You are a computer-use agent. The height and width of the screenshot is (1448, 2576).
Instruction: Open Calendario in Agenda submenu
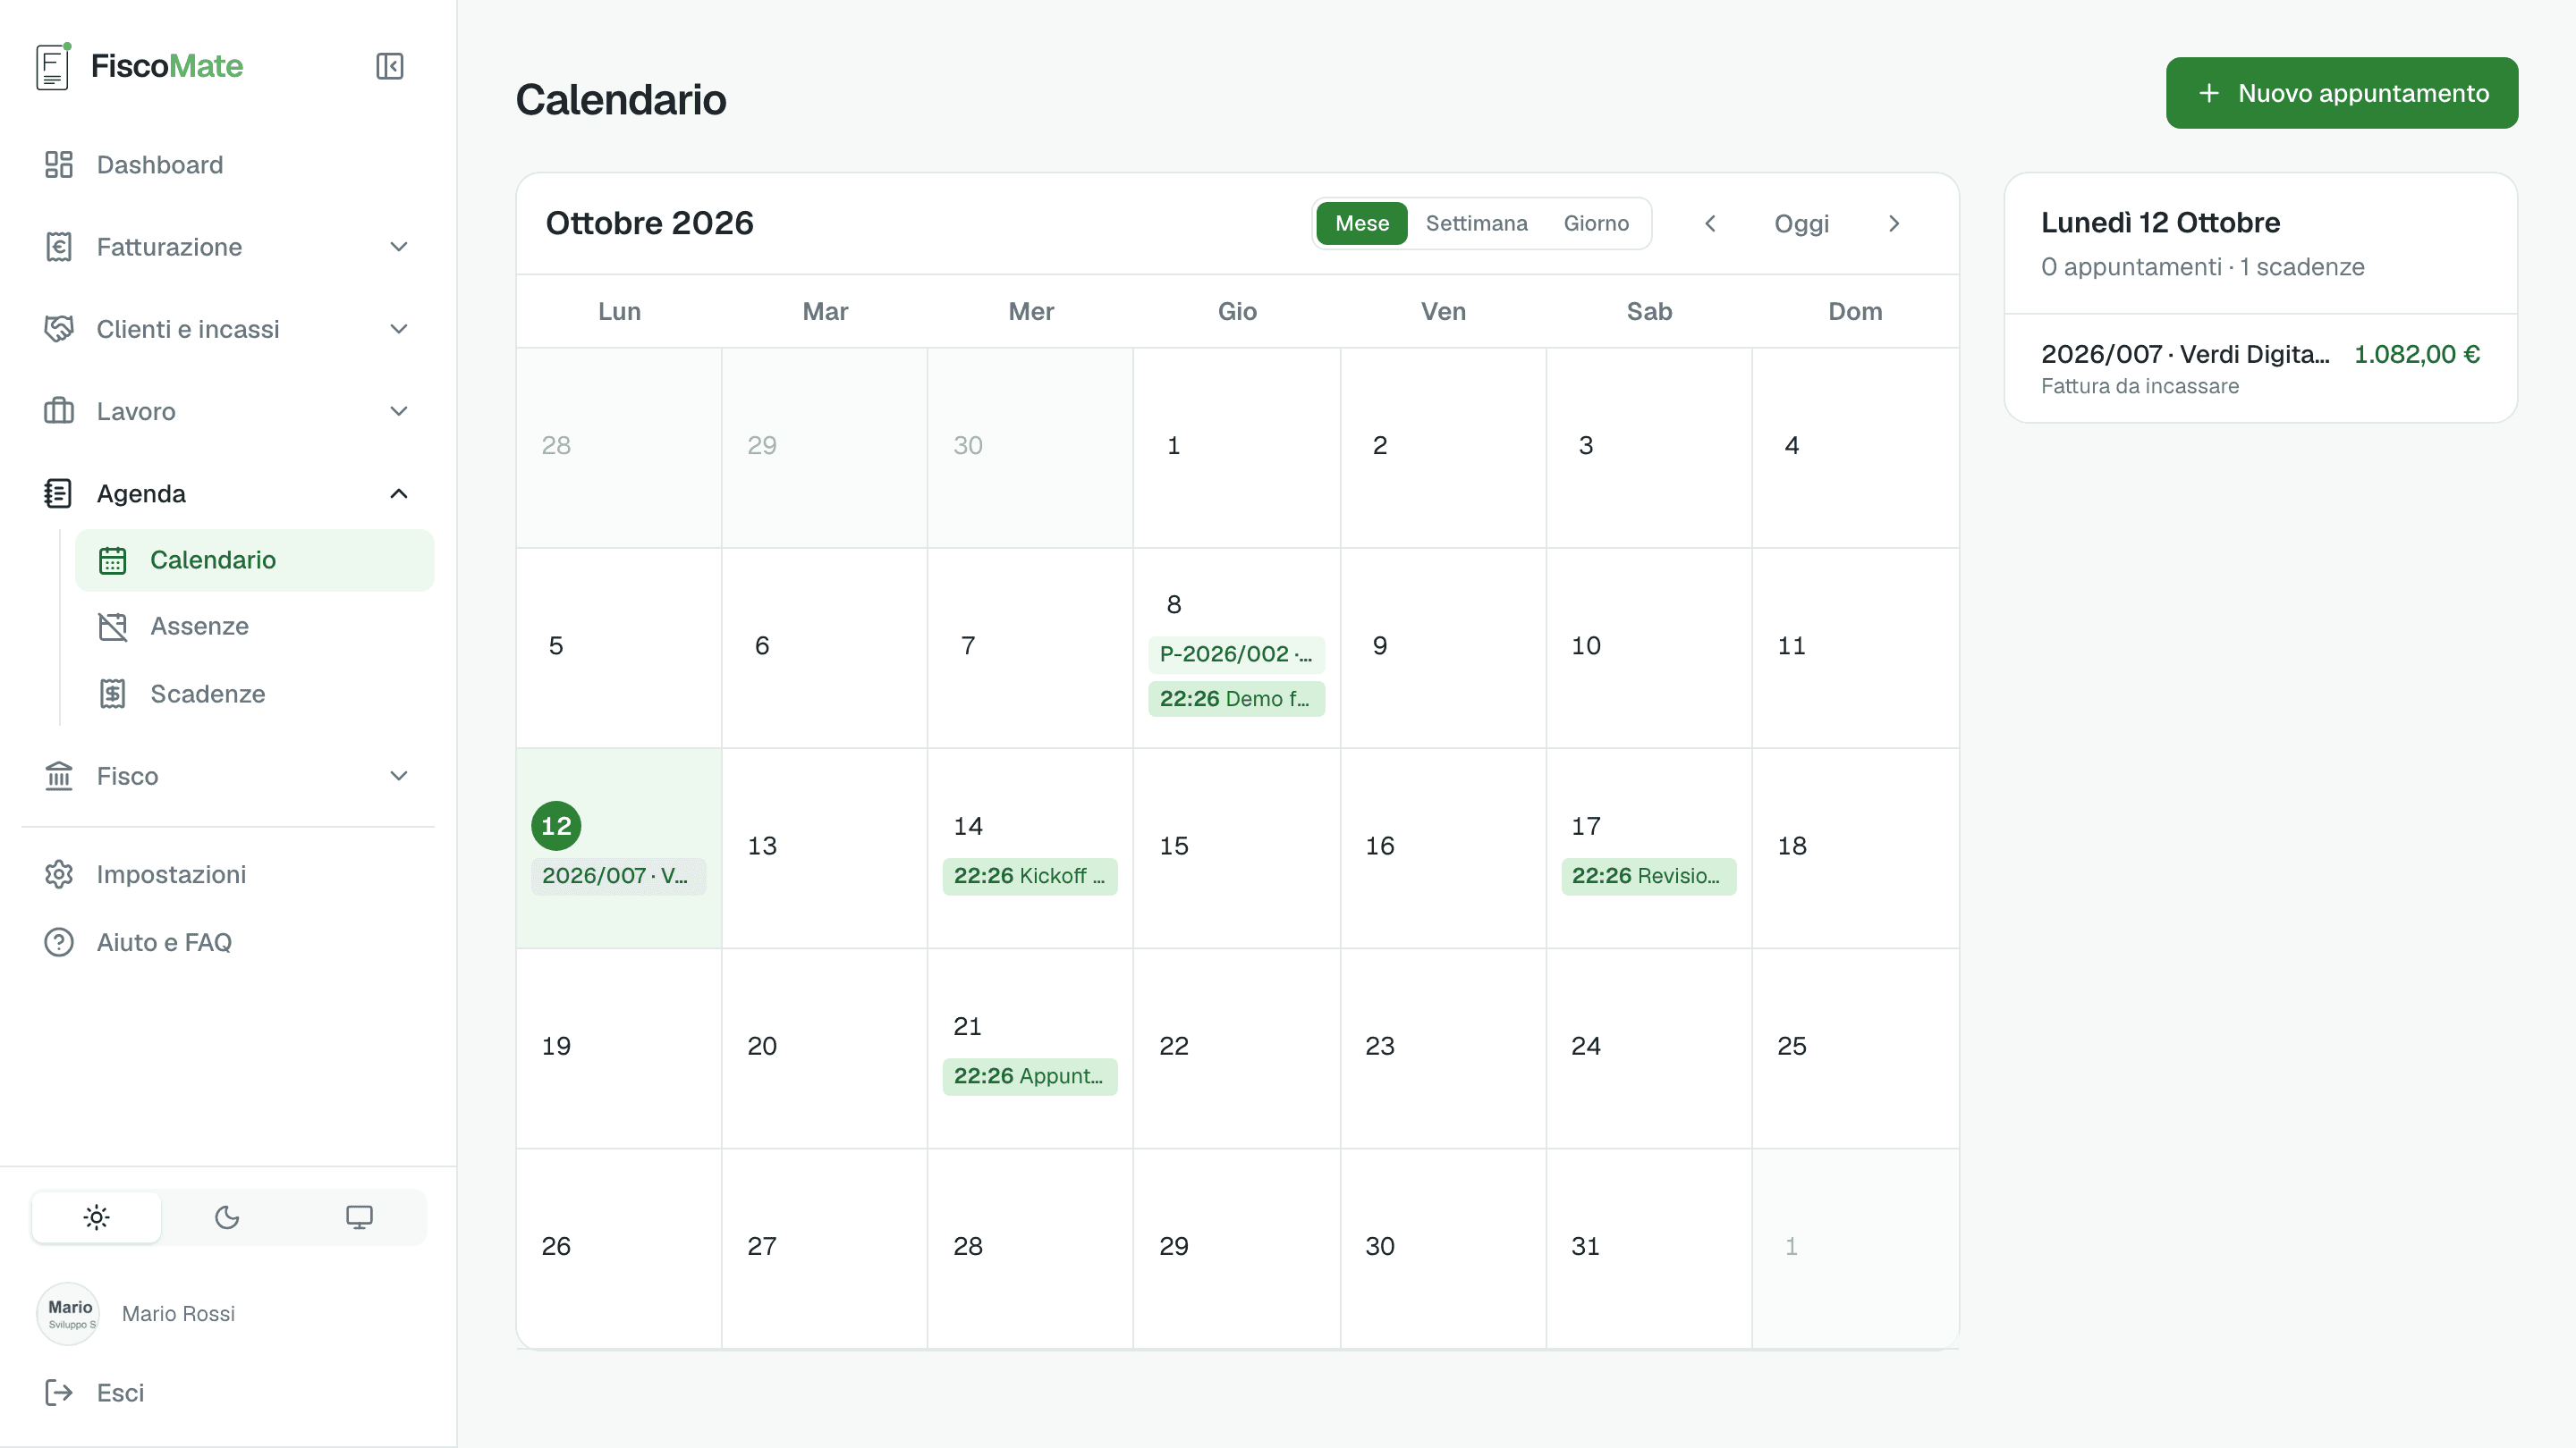pos(255,560)
